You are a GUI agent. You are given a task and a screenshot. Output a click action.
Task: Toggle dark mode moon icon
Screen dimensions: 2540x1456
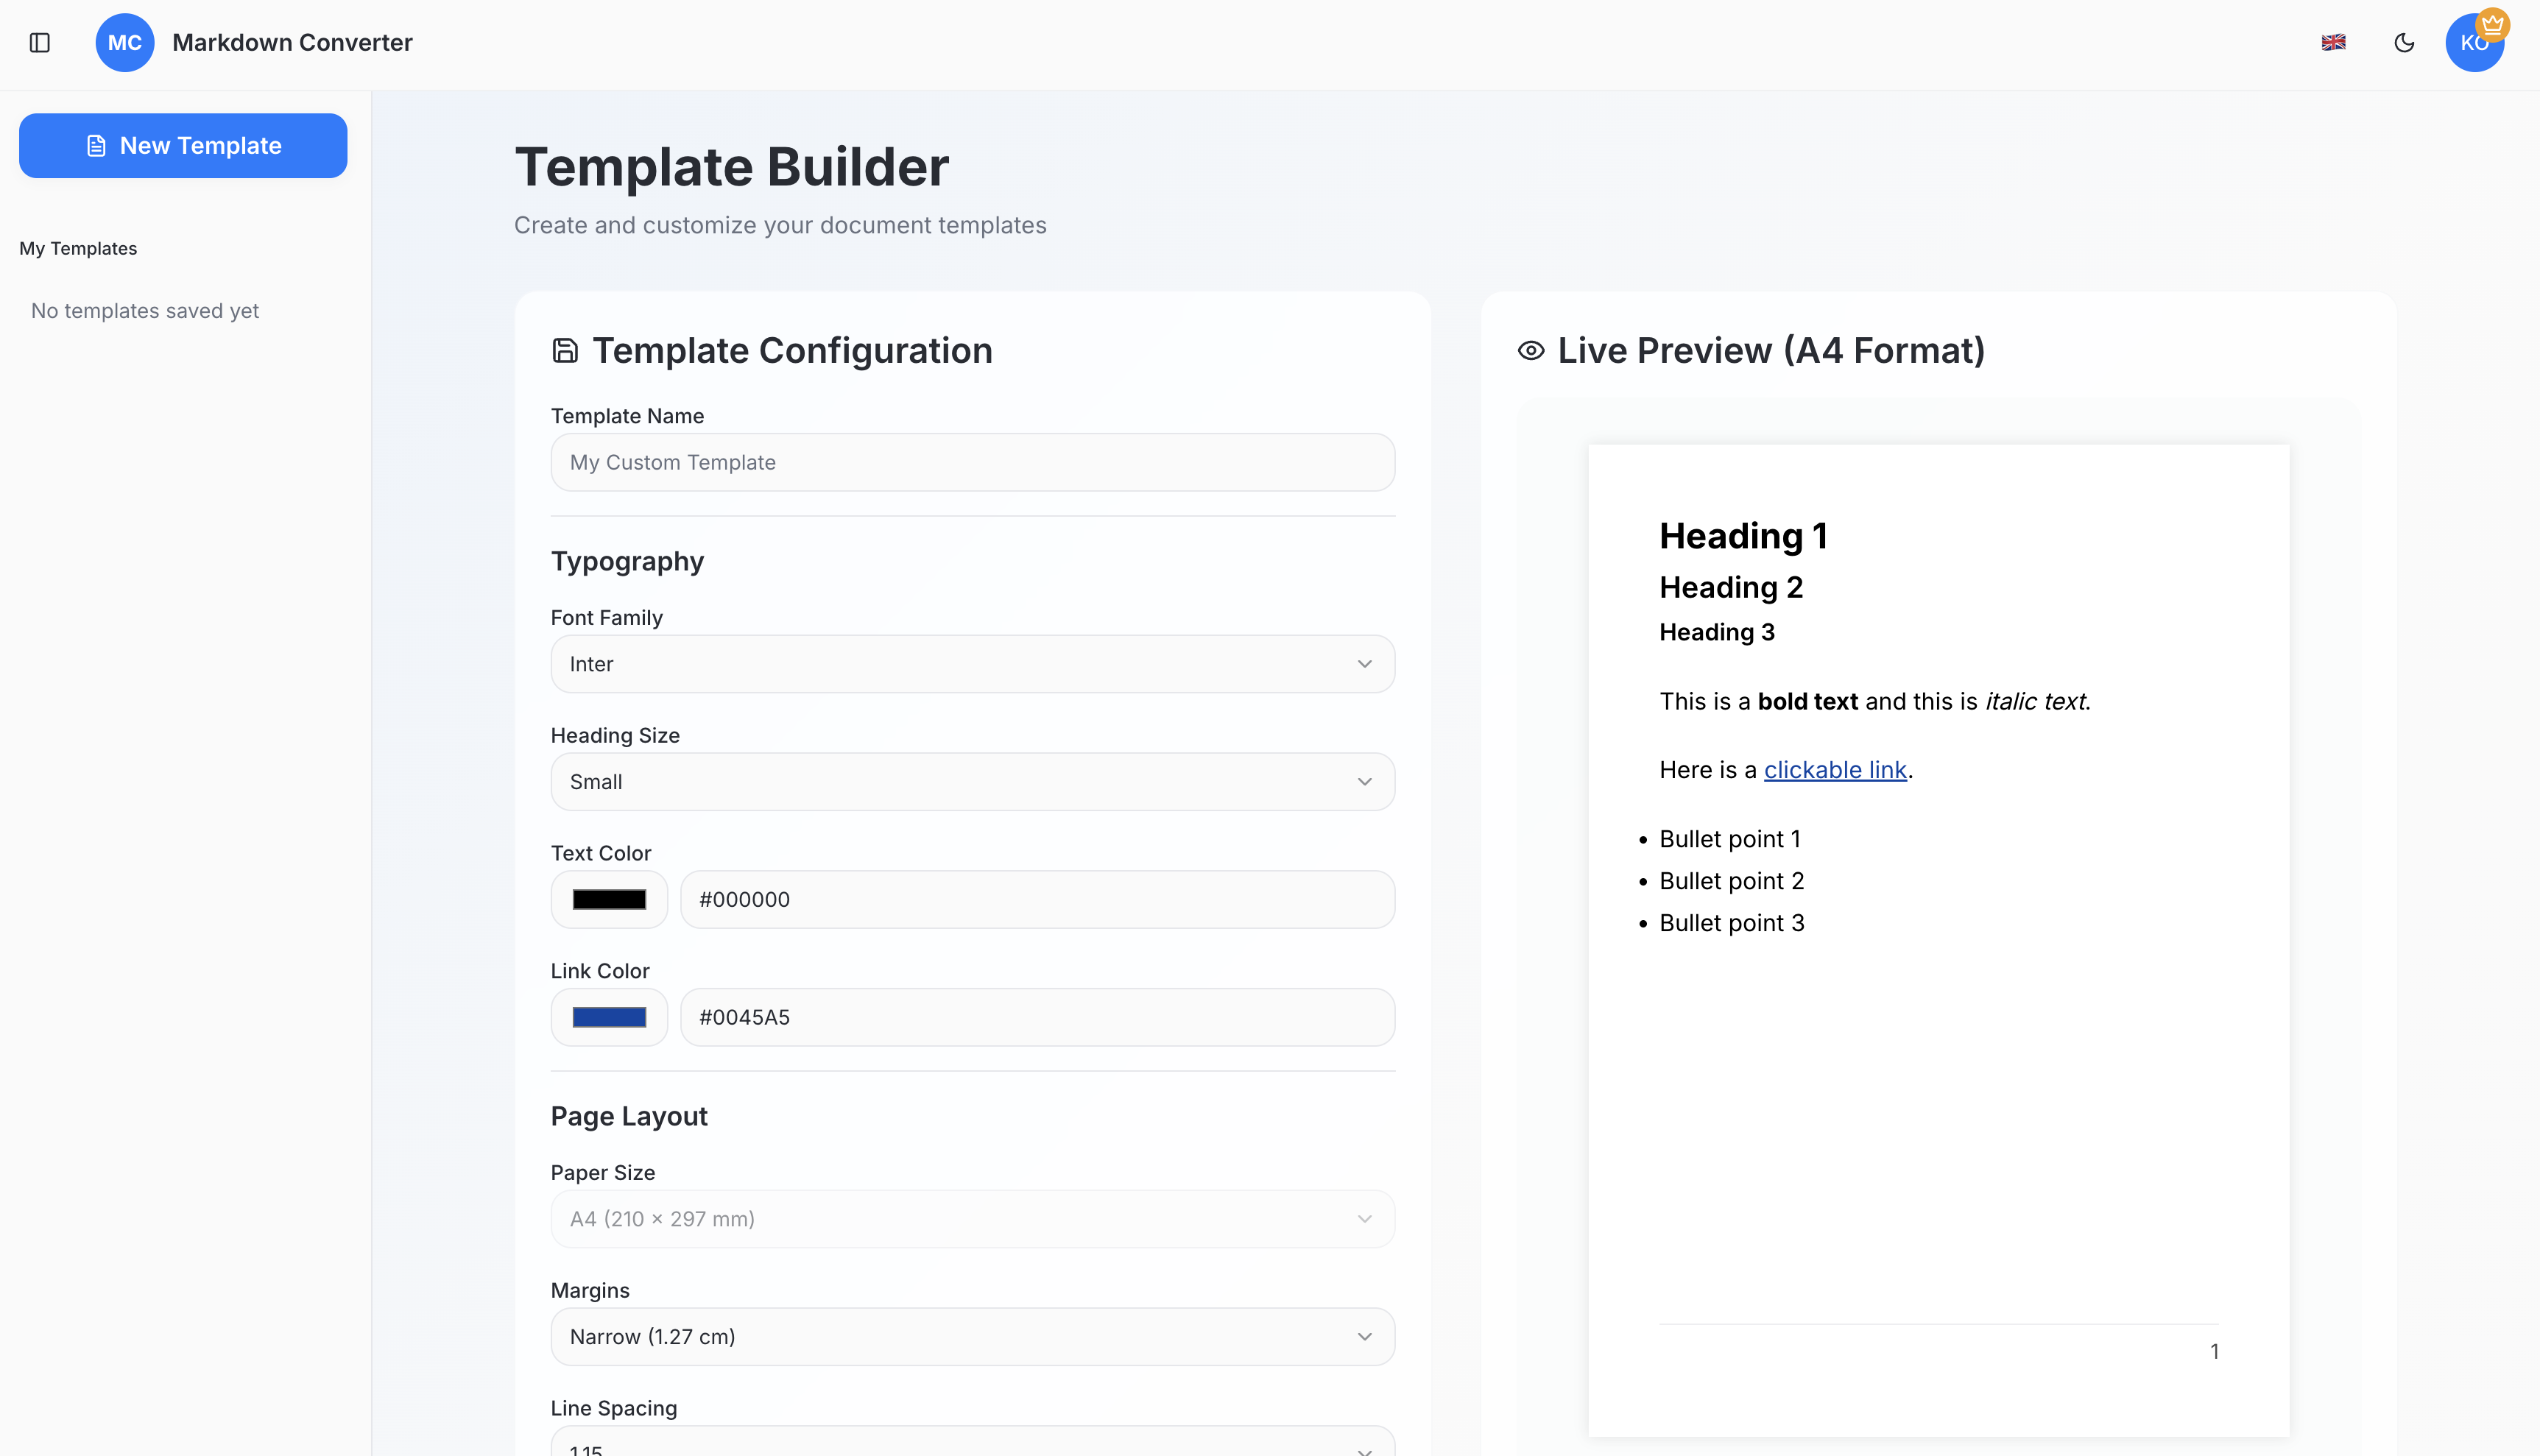[x=2404, y=42]
